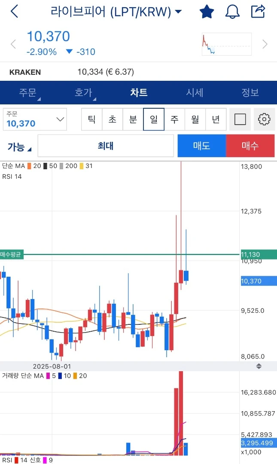
Task: Tap the red 매수 buy button
Action: click(250, 146)
